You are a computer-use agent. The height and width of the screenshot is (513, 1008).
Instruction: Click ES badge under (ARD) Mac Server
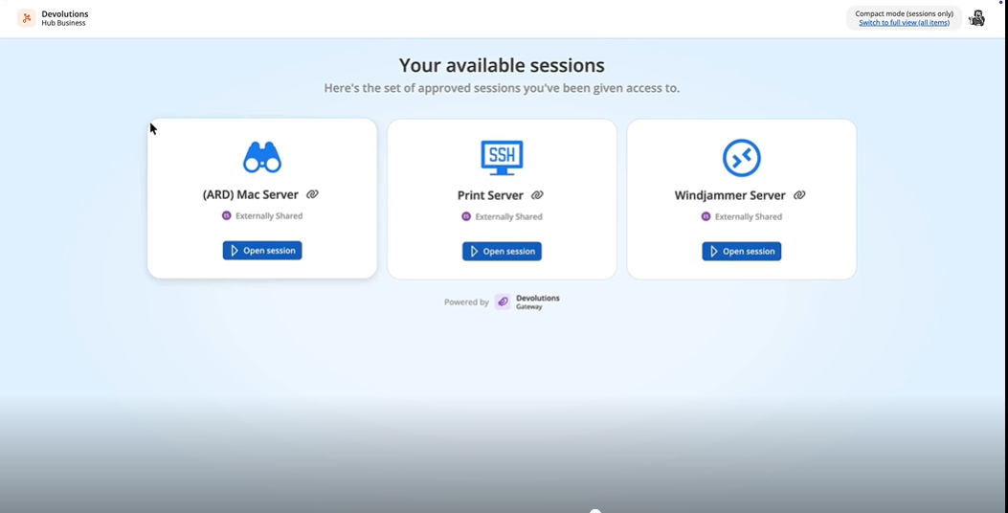pyautogui.click(x=226, y=216)
